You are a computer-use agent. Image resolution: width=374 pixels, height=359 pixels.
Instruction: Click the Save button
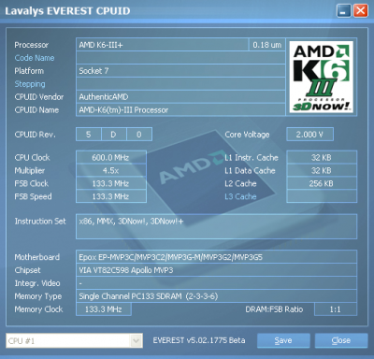tap(283, 340)
